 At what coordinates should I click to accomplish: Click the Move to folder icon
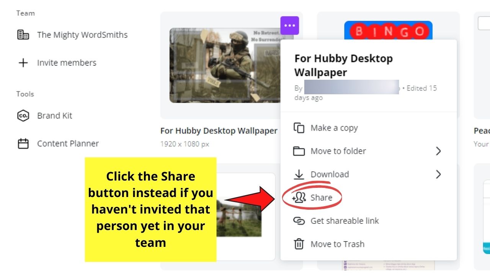299,151
